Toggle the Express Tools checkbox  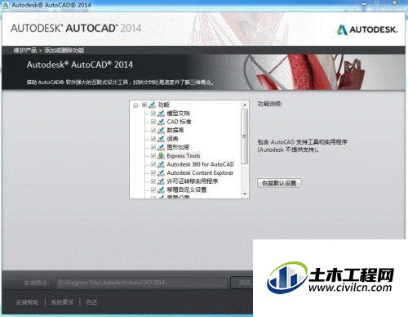point(153,156)
